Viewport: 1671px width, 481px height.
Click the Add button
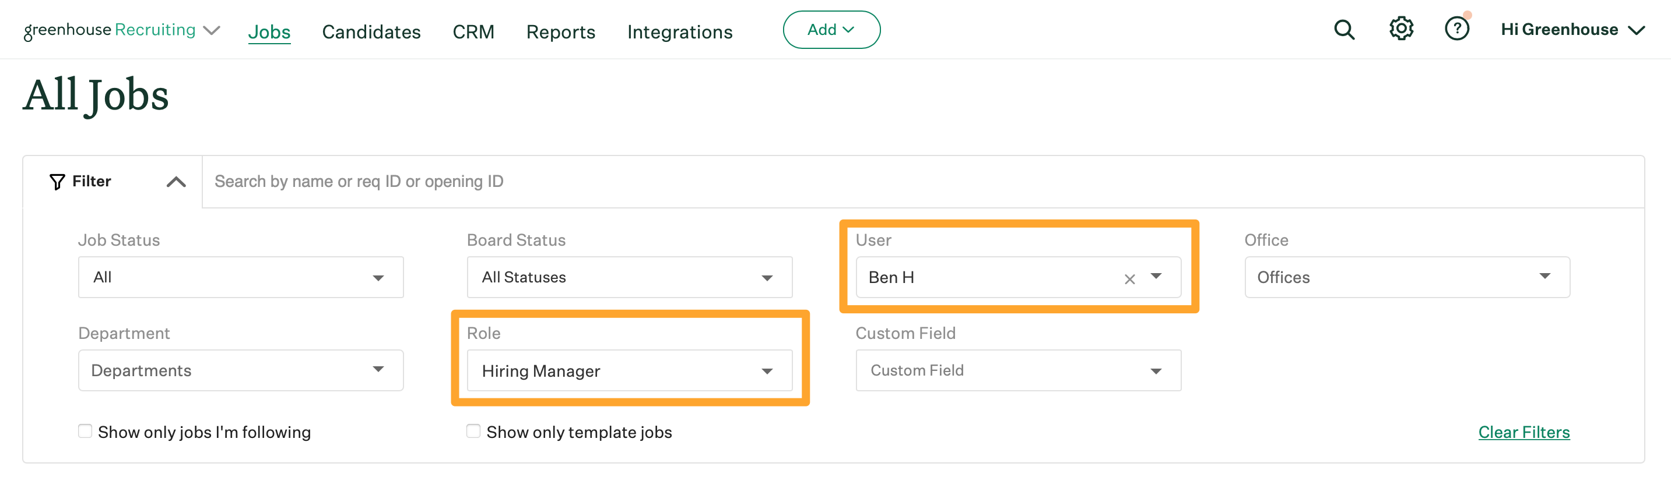pos(831,30)
